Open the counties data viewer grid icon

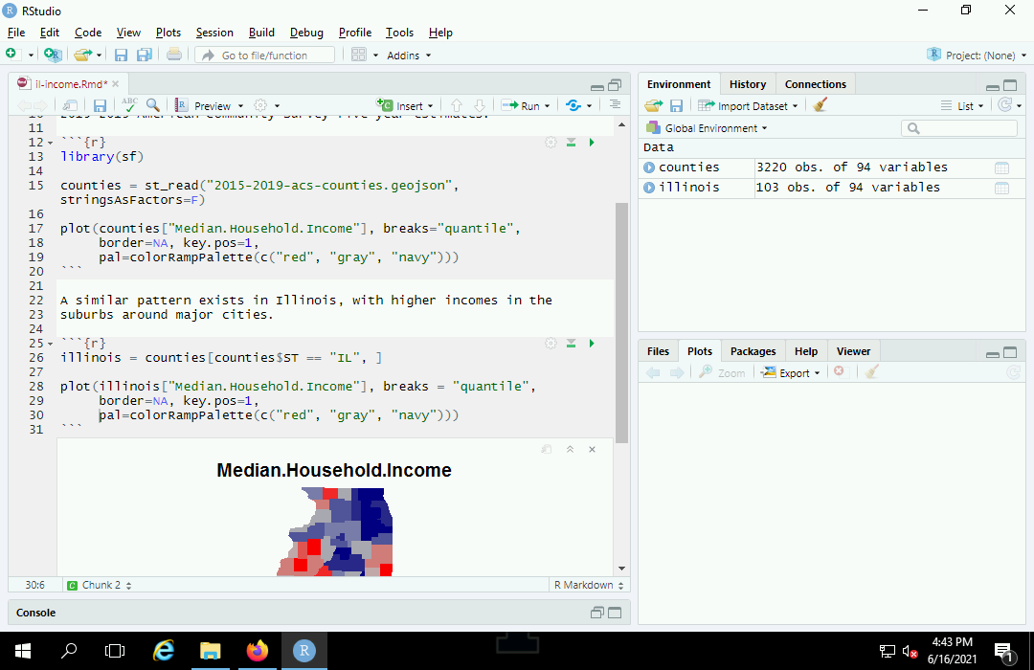pos(1001,167)
